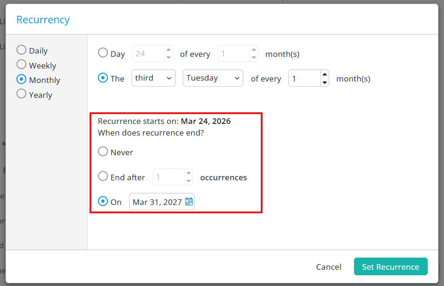Click the monthly interval number field

pos(304,79)
